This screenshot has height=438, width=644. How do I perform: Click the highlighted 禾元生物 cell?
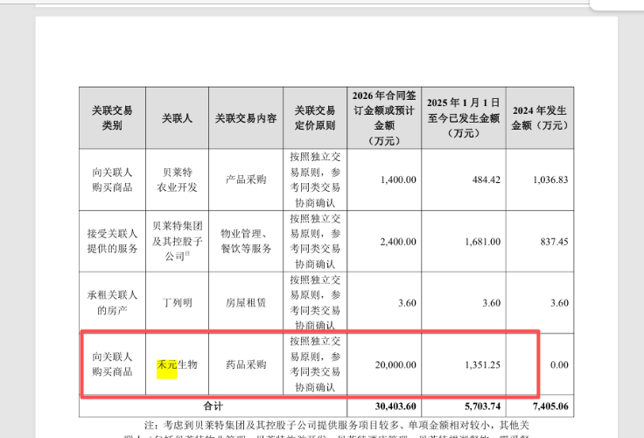pyautogui.click(x=177, y=364)
